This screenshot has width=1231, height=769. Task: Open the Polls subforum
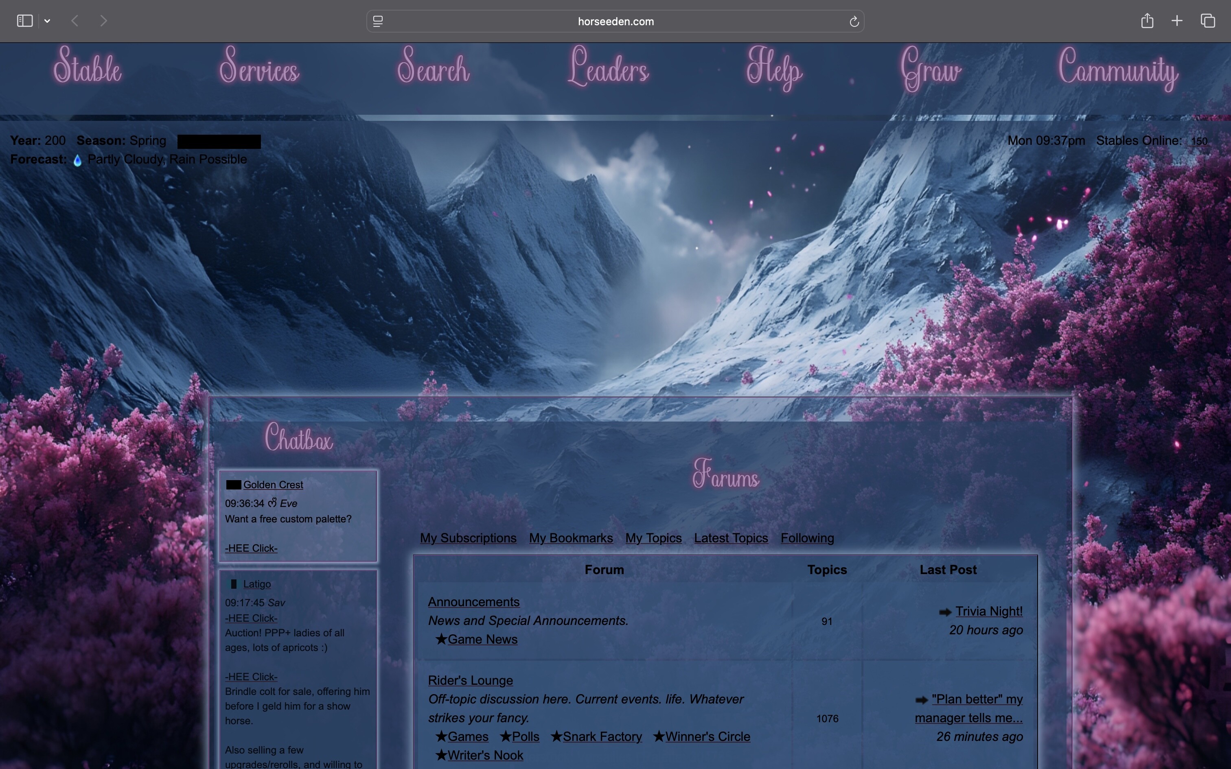(x=526, y=736)
